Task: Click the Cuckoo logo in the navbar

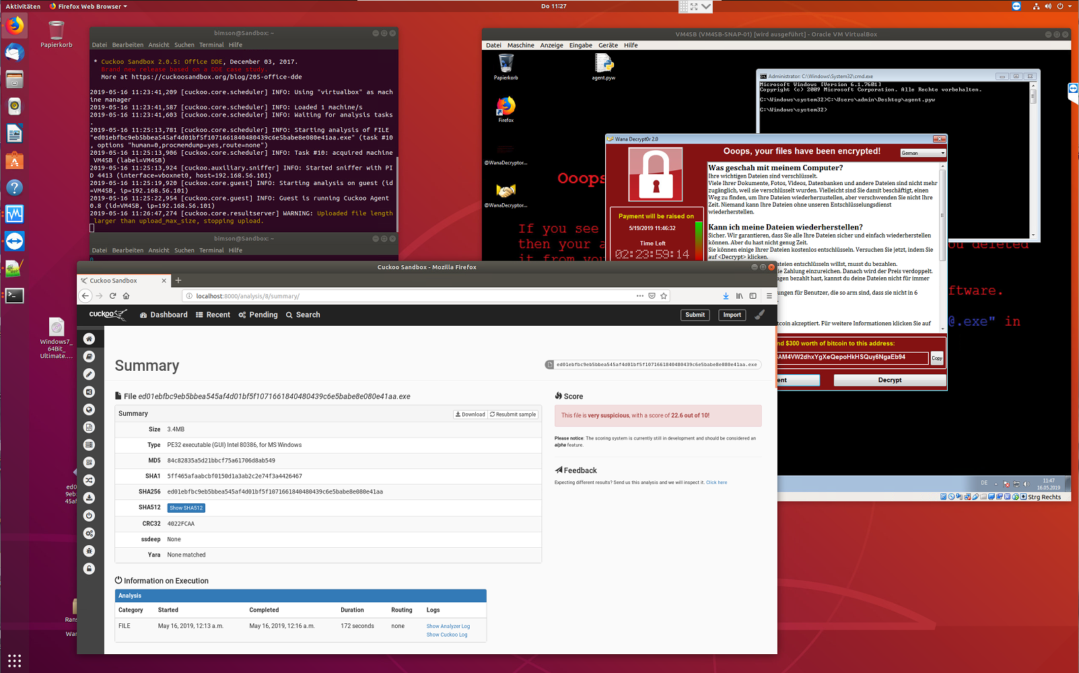Action: coord(108,314)
